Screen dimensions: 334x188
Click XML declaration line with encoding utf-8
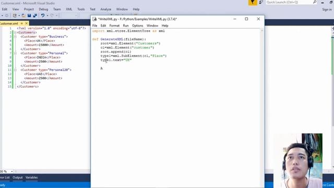click(51, 28)
